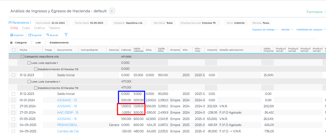Click the Parámetros sliders icon
The image size is (326, 133).
tap(10, 22)
